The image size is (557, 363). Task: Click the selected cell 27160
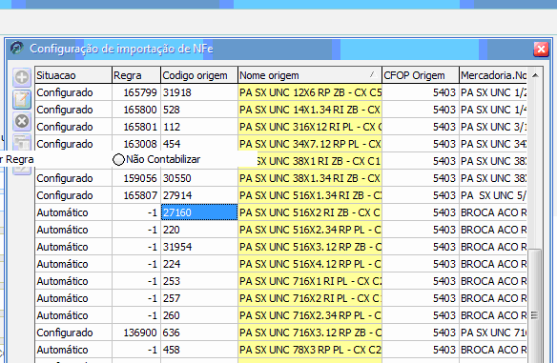click(x=199, y=212)
